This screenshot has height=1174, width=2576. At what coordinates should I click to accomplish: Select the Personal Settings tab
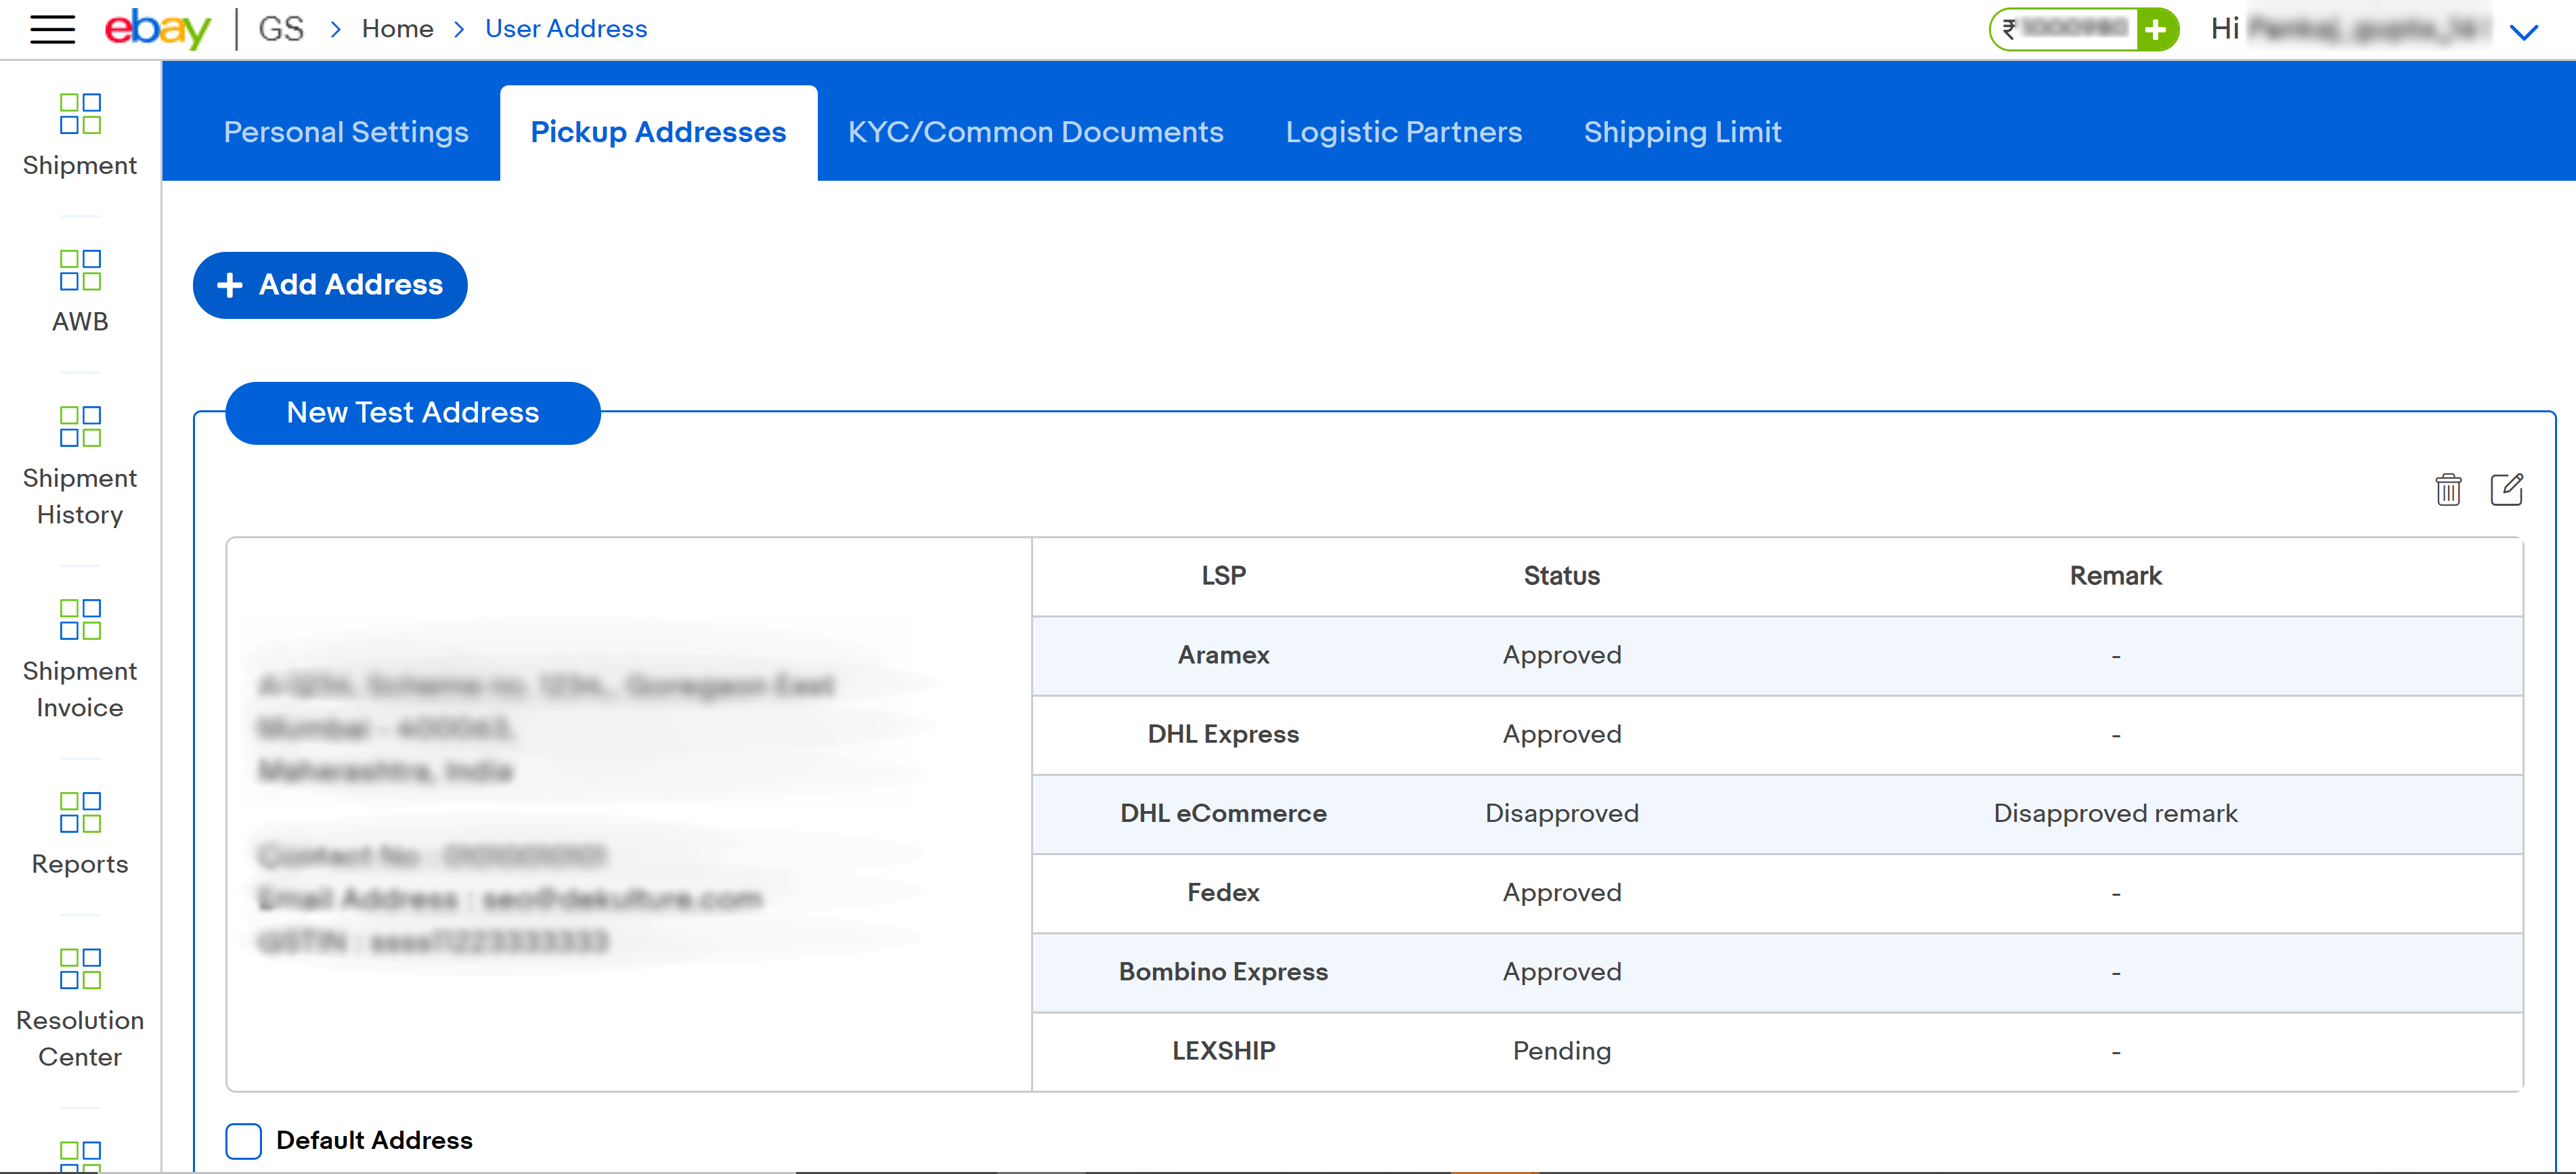coord(345,131)
